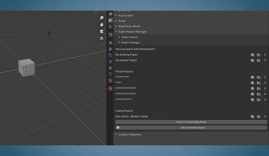Open My Amazing Project in Blender
269x156 pixels.
tap(252, 55)
